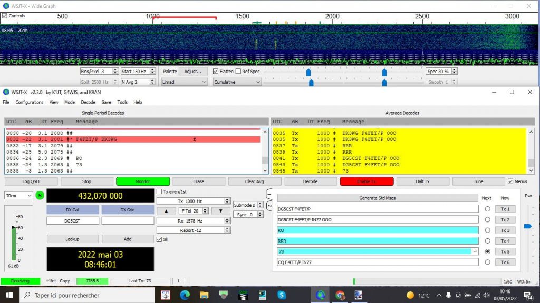540x303 pixels.
Task: Select Next radio for CQ message
Action: click(x=487, y=262)
